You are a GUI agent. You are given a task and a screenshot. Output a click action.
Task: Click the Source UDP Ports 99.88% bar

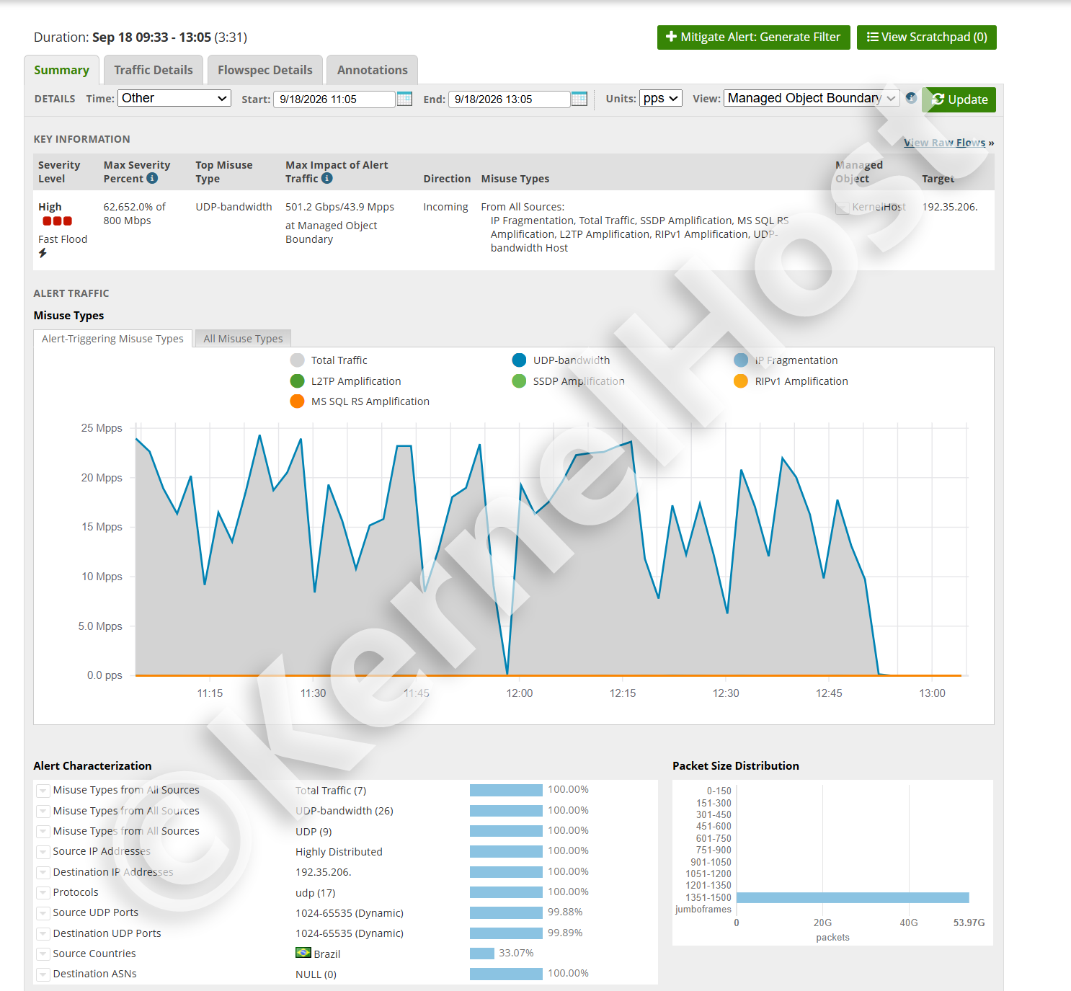pyautogui.click(x=506, y=912)
